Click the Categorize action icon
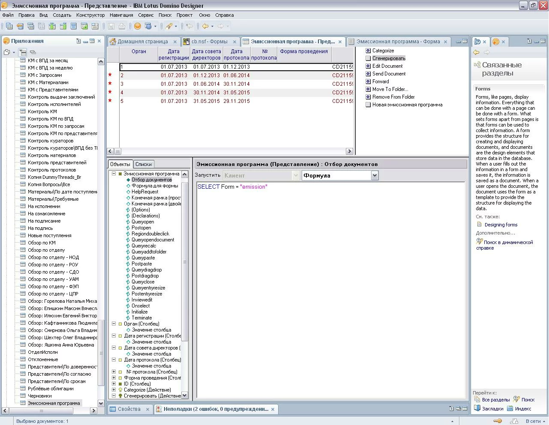The image size is (549, 425). click(x=368, y=51)
